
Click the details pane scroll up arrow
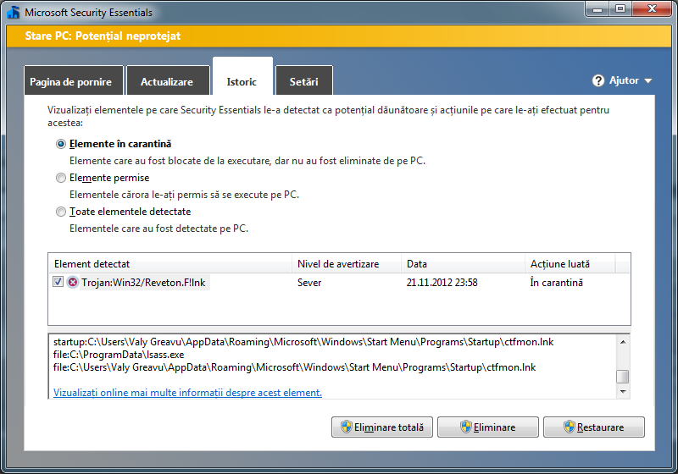(x=623, y=342)
